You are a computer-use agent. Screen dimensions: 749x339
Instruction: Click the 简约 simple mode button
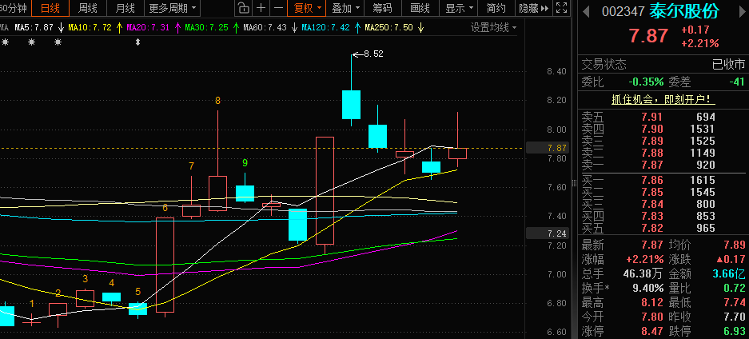496,8
